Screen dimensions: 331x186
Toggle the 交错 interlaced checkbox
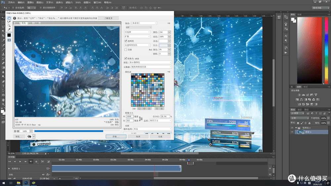coord(125,50)
